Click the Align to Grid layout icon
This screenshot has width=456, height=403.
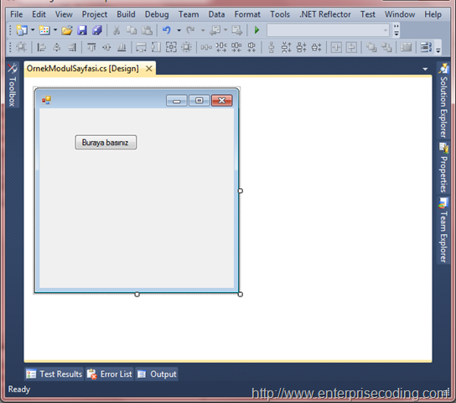(x=21, y=47)
